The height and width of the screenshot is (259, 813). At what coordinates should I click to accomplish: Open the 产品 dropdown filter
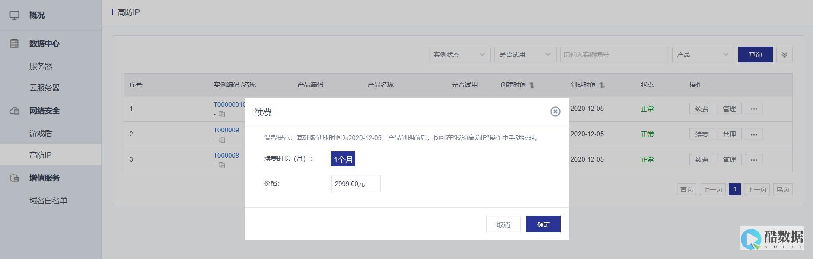(x=703, y=55)
